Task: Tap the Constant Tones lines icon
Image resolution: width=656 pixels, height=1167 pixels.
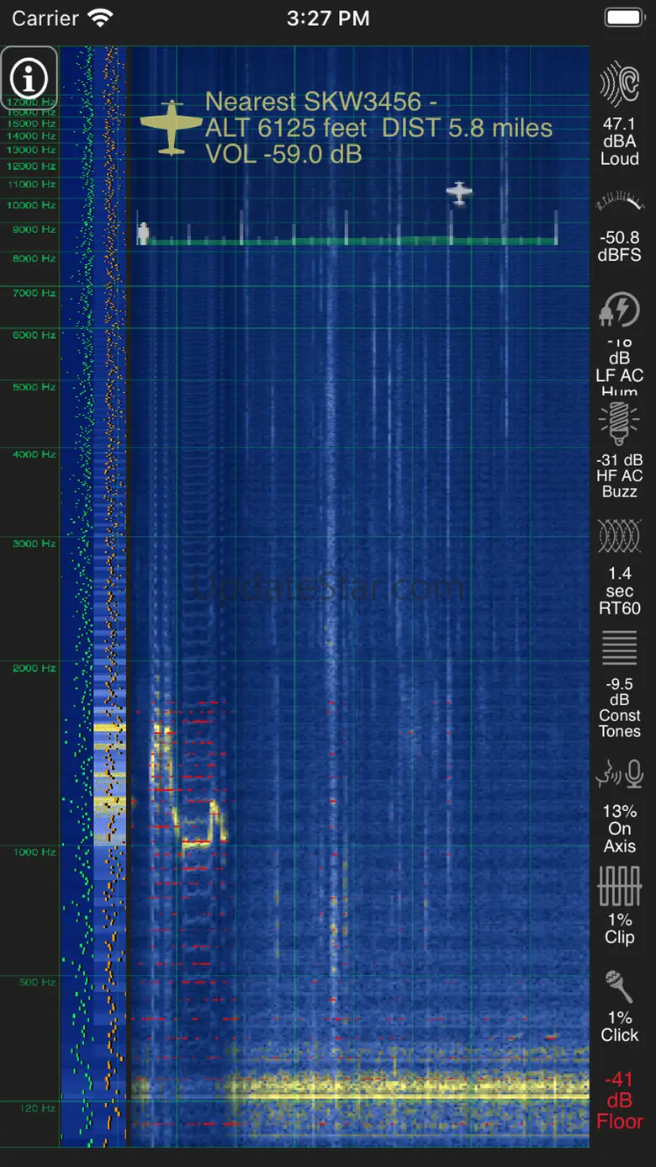Action: [619, 648]
